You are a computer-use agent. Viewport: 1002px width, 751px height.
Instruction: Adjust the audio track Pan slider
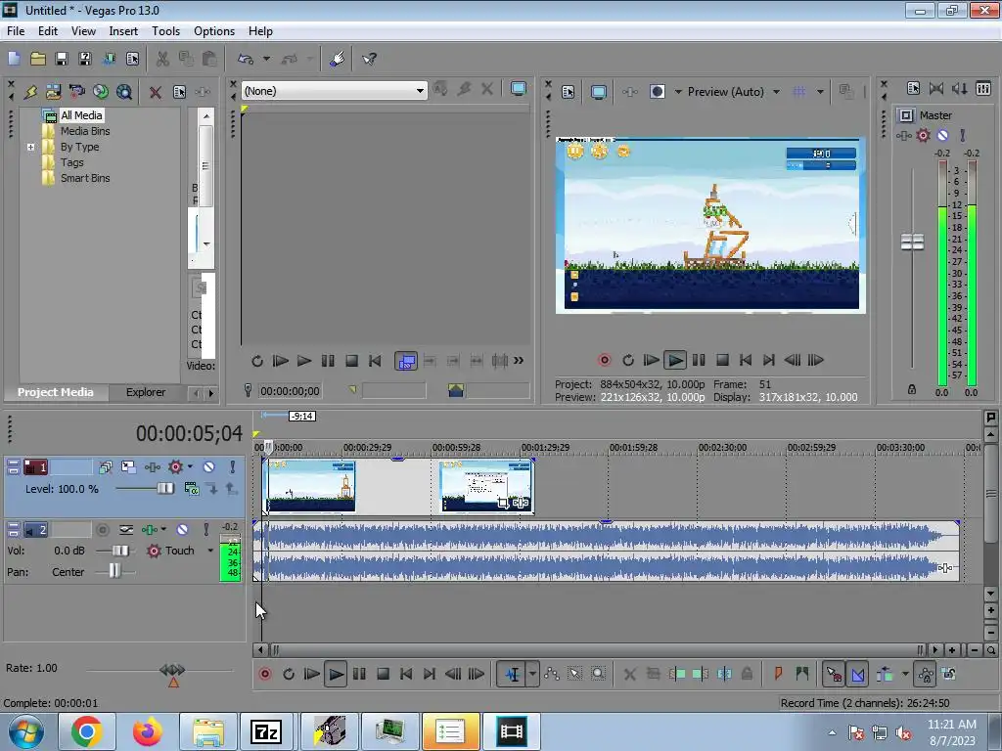(x=114, y=571)
